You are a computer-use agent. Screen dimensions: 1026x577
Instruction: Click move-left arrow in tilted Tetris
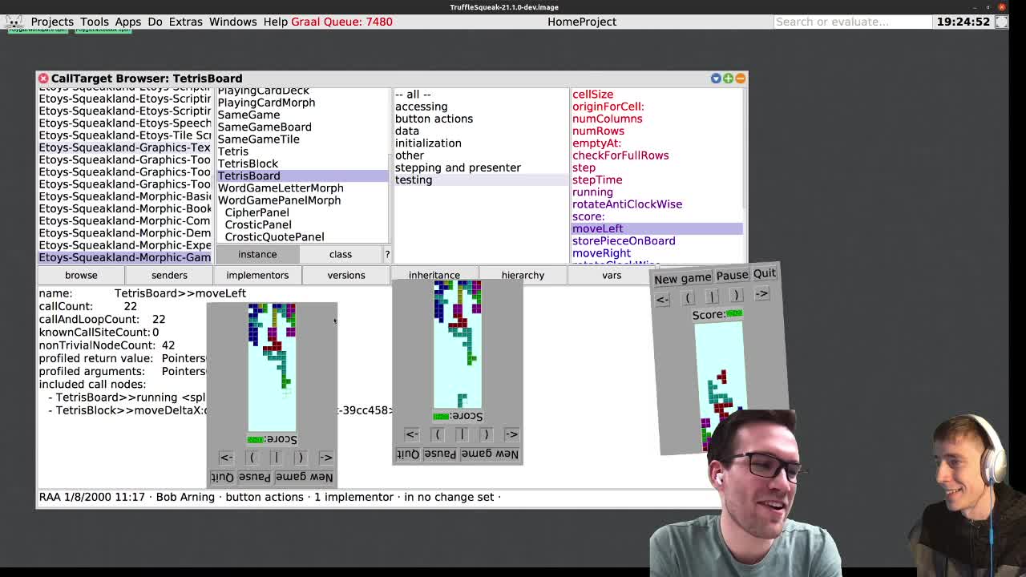662,300
